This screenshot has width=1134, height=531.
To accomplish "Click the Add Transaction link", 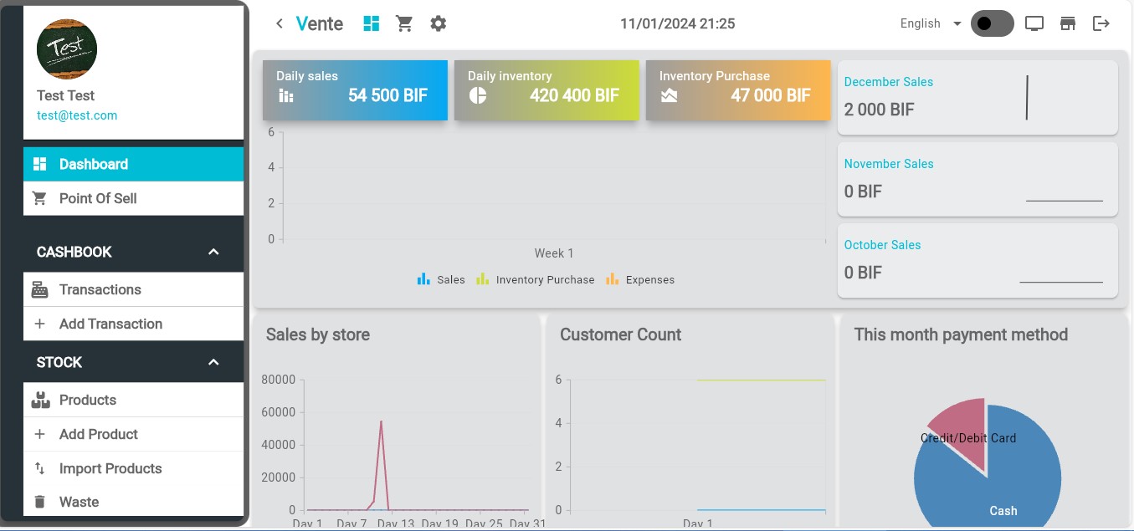I will [110, 324].
